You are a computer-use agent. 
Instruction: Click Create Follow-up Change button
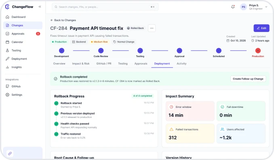(248, 79)
